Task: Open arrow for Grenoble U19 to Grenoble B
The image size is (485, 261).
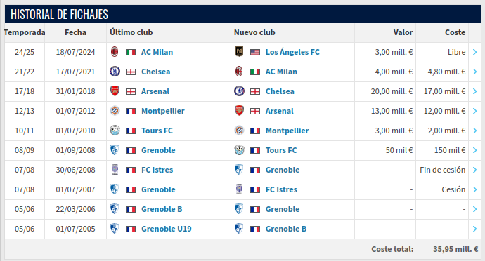Action: click(474, 229)
